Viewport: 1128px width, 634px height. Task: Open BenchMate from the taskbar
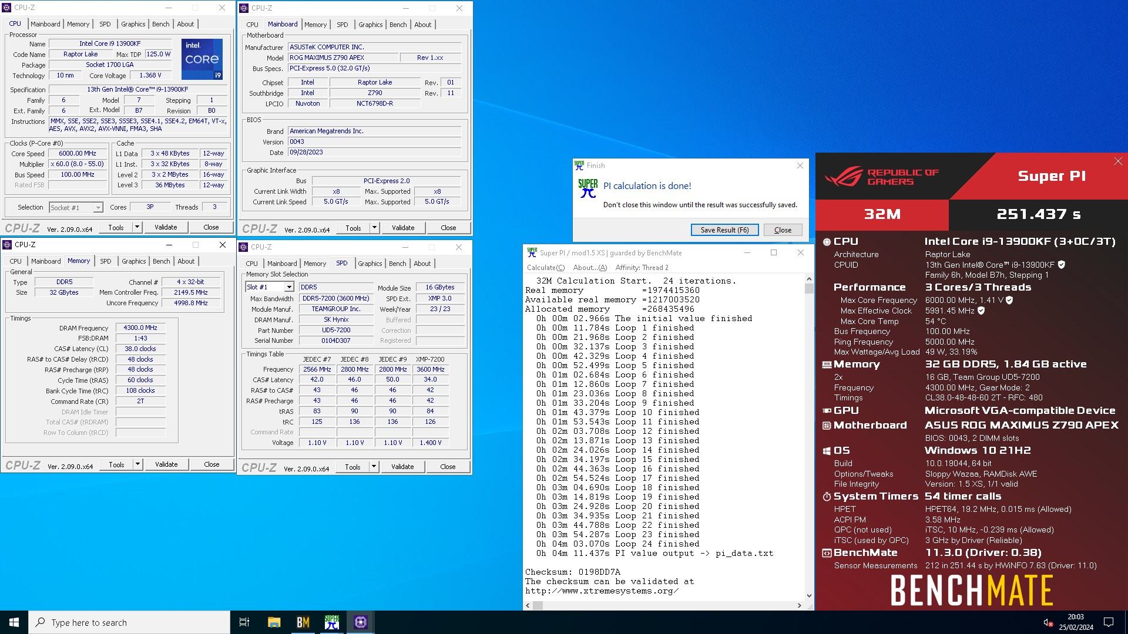[x=303, y=622]
